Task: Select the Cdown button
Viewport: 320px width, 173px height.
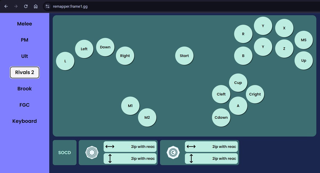Action: pyautogui.click(x=221, y=117)
